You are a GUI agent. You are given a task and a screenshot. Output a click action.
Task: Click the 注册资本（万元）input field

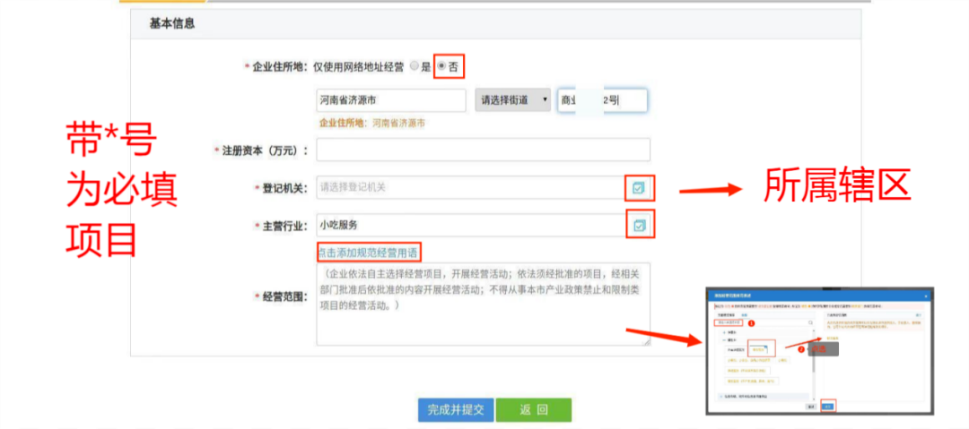coord(483,150)
